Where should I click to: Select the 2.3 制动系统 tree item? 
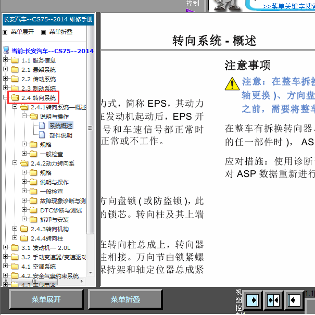[39, 89]
